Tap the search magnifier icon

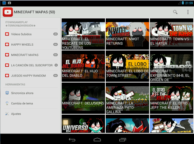(x=175, y=12)
